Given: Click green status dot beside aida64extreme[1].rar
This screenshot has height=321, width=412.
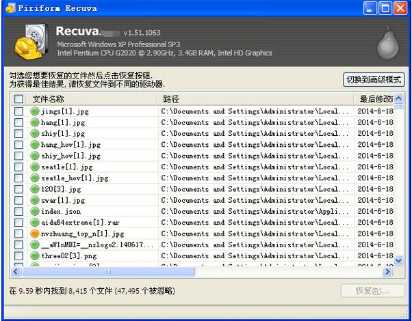Looking at the screenshot, I should [x=35, y=223].
